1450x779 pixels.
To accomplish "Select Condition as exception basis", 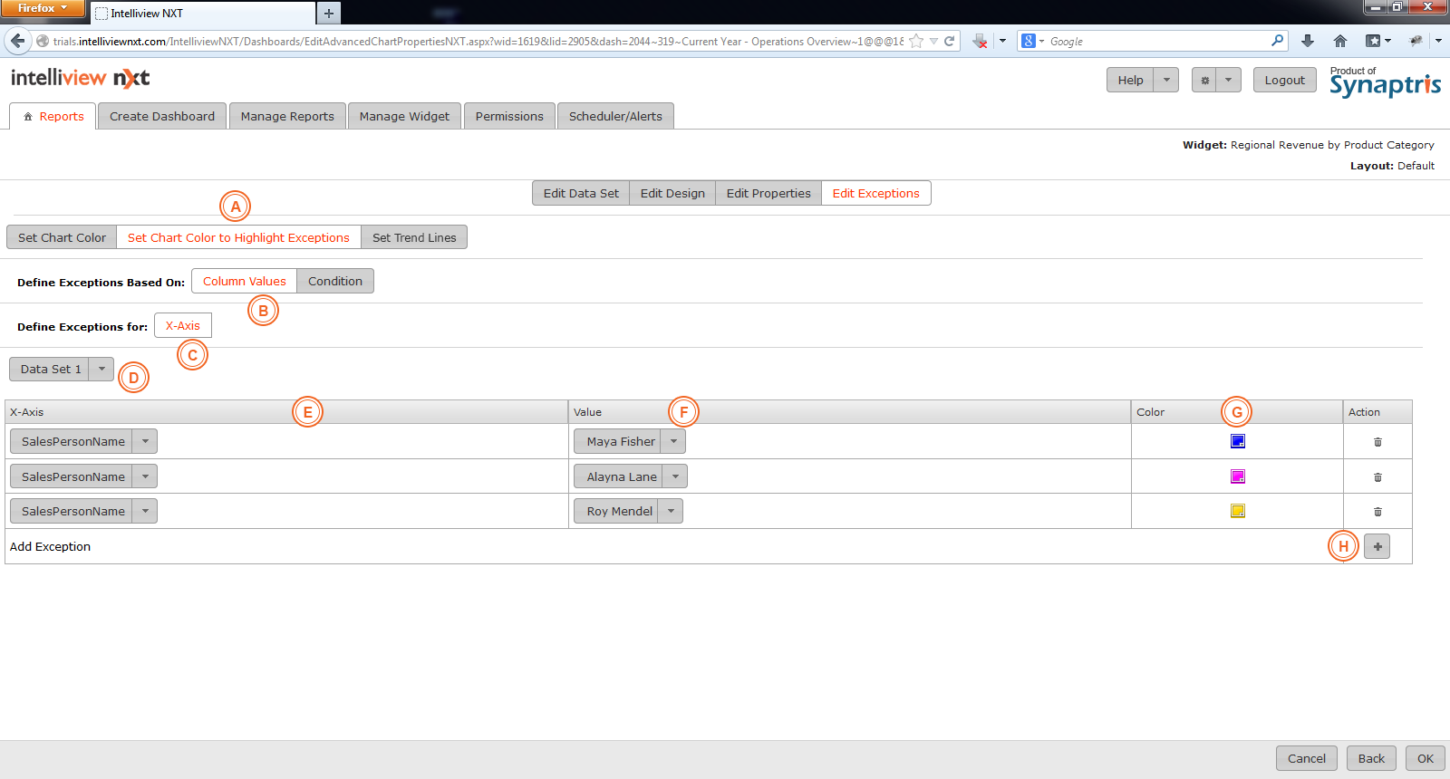I will [334, 282].
